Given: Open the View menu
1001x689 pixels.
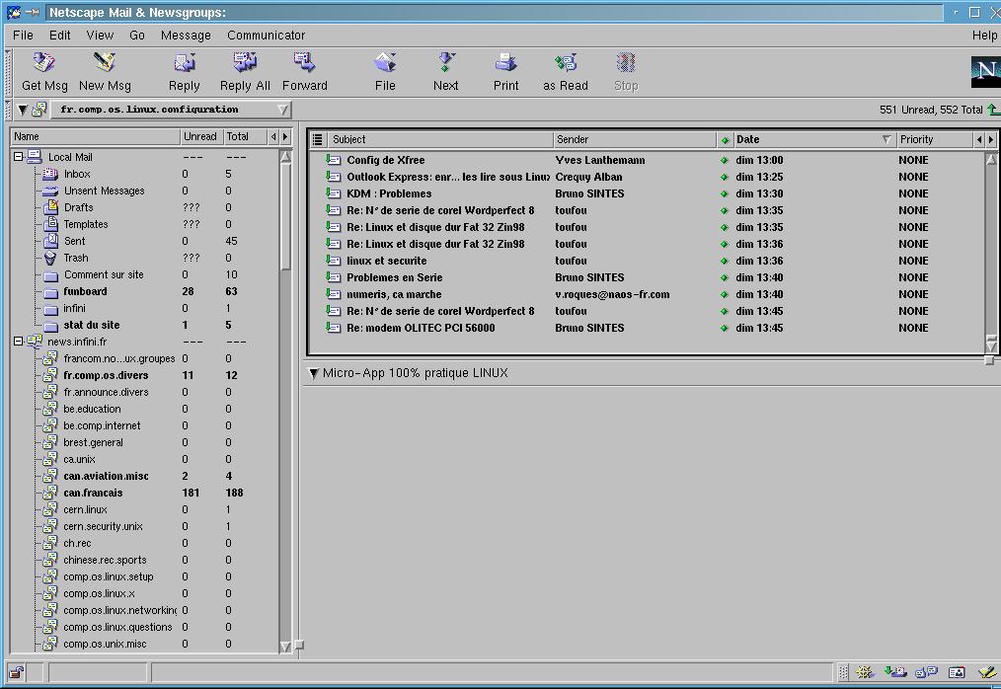Looking at the screenshot, I should 100,36.
